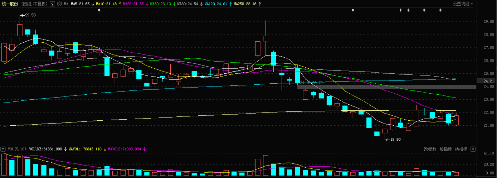The height and width of the screenshot is (178, 497).
Task: Click the (日线,不复权) period label
Action: click(34, 4)
